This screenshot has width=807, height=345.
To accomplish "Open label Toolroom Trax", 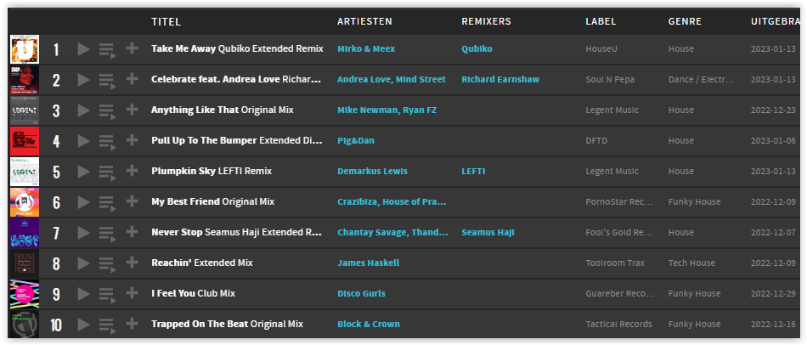I will [615, 263].
